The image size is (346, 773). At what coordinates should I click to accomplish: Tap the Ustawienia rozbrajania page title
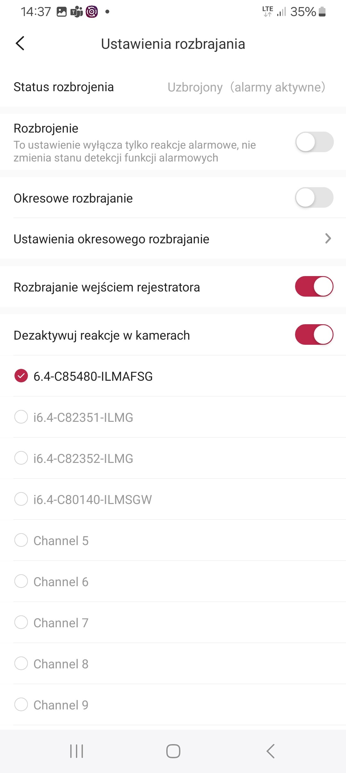173,44
